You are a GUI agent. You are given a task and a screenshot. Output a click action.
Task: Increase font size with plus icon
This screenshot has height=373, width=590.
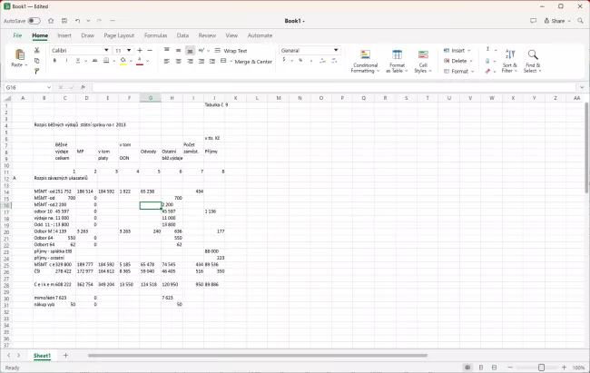point(140,51)
